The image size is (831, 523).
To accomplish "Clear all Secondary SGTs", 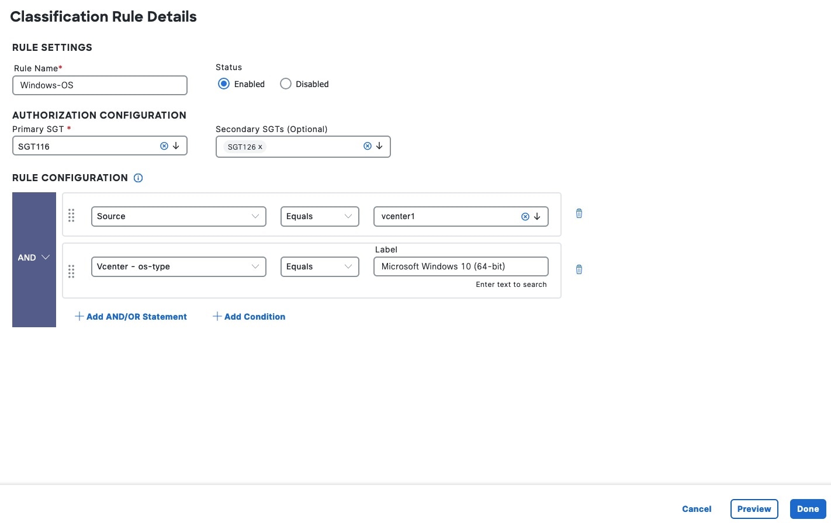I will [x=368, y=146].
